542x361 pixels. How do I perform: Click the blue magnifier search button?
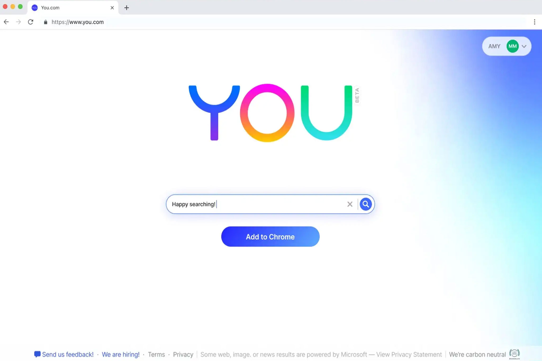click(365, 204)
